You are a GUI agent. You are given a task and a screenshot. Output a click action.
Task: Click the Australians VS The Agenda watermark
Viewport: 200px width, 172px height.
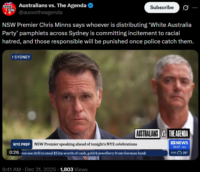(x=162, y=134)
